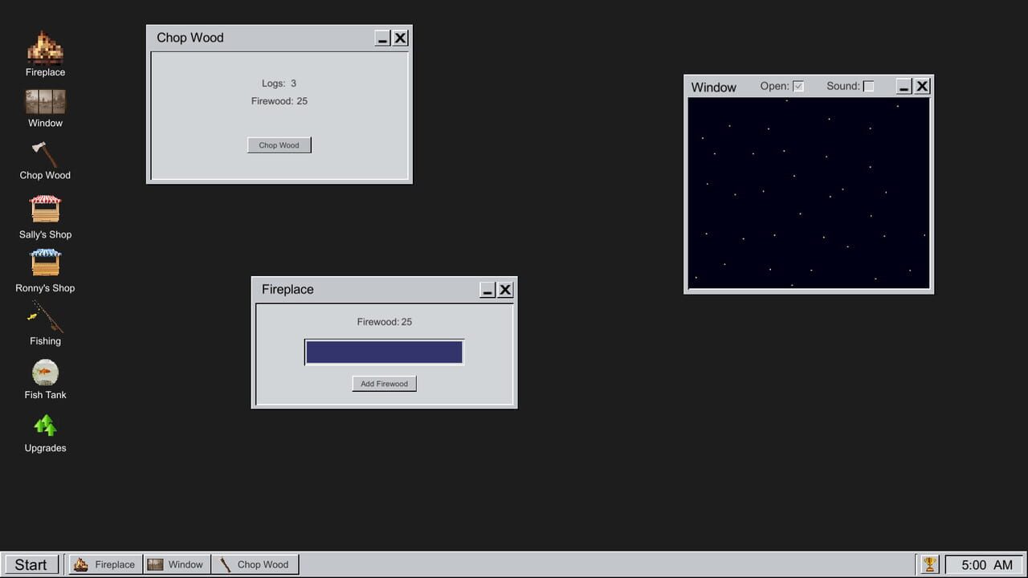Select Chop Wood taskbar item
The width and height of the screenshot is (1028, 578).
(255, 564)
